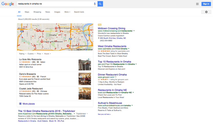Activate voice search microphone icon
The image size is (213, 125).
pos(95,4)
